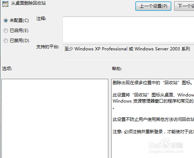Click the 支持的平台: label

click(48, 47)
